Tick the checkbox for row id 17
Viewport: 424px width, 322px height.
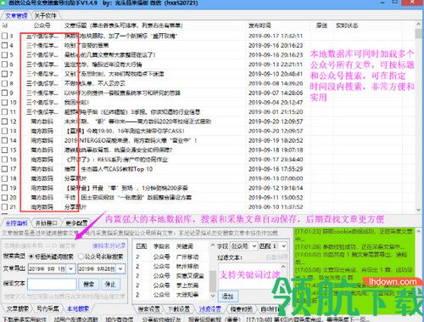4,169
